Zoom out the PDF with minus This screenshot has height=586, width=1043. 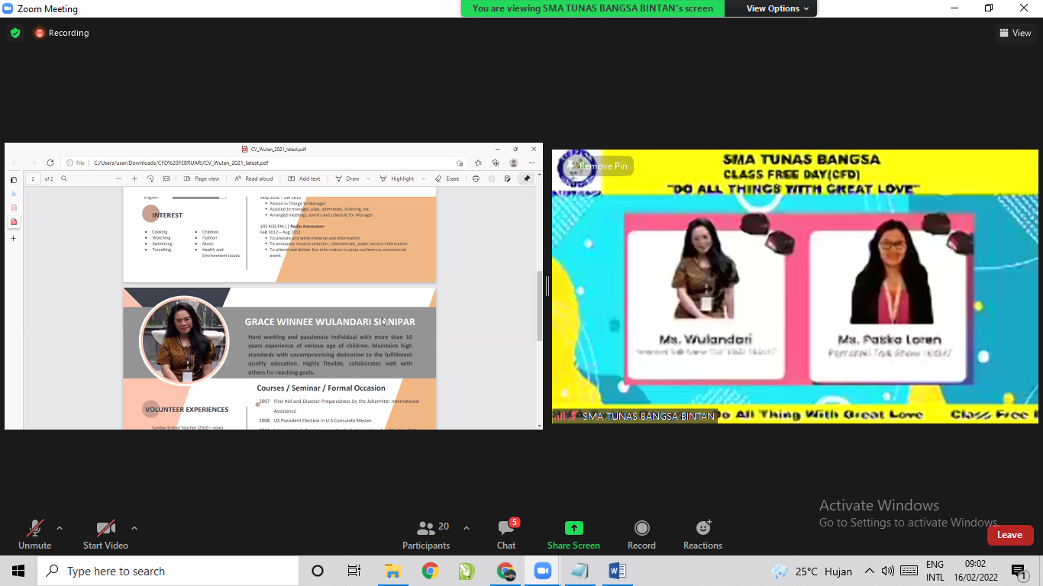tap(118, 179)
